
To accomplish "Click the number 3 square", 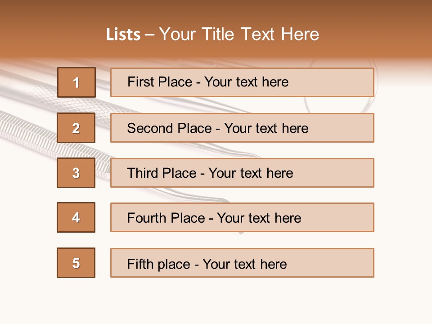I will (76, 173).
